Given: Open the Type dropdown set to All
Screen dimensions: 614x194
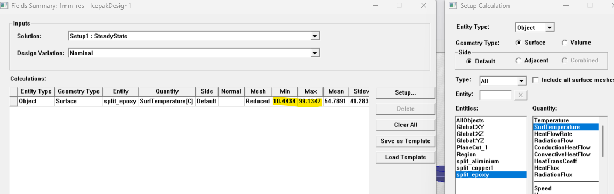Looking at the screenshot, I should (x=503, y=81).
